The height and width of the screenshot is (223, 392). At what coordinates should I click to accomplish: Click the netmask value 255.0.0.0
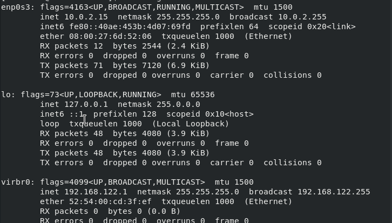coord(178,104)
